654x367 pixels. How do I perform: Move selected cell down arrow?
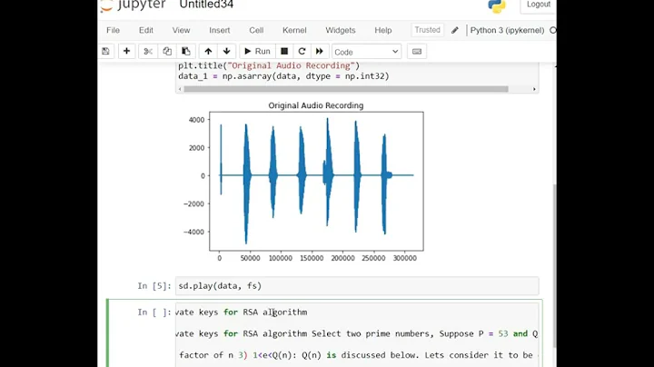point(226,51)
